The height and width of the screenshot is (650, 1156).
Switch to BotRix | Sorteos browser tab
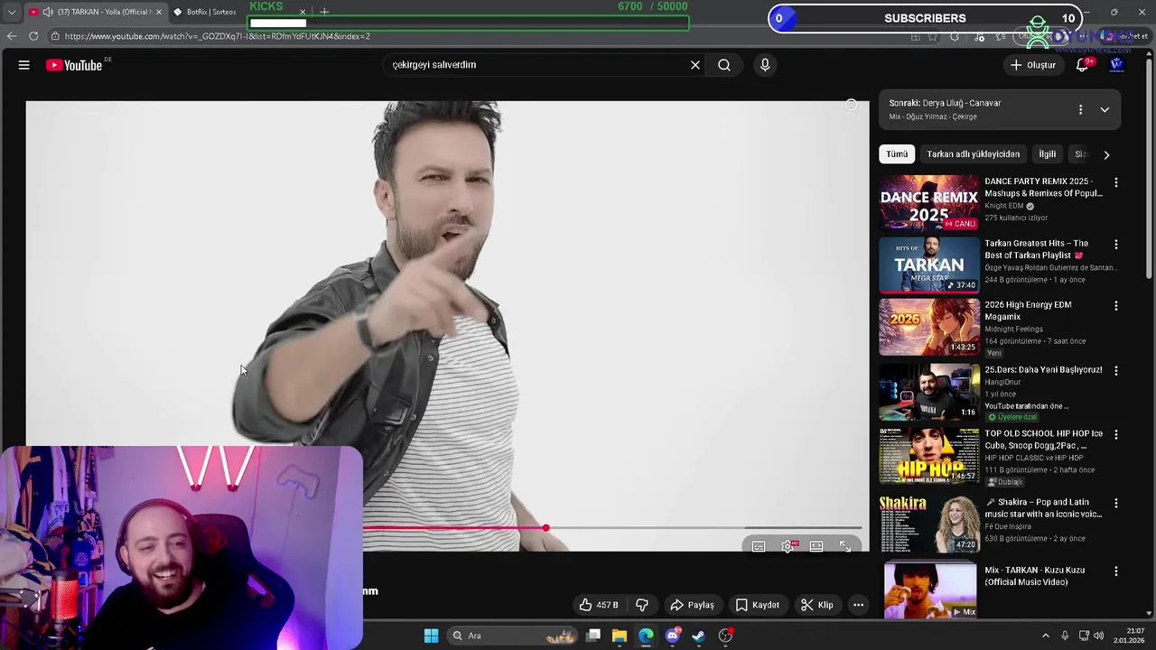[x=204, y=12]
